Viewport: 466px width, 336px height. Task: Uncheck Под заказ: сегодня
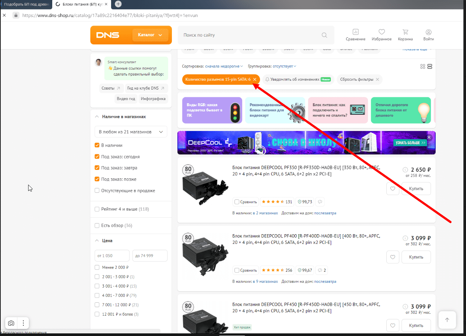click(x=97, y=157)
